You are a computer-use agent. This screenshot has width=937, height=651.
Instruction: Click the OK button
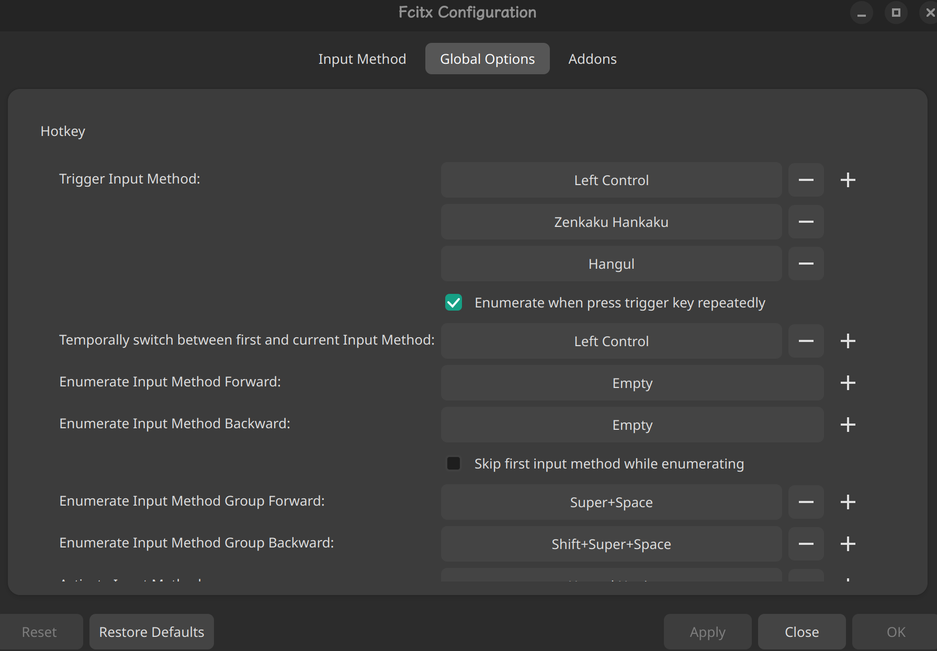(896, 632)
